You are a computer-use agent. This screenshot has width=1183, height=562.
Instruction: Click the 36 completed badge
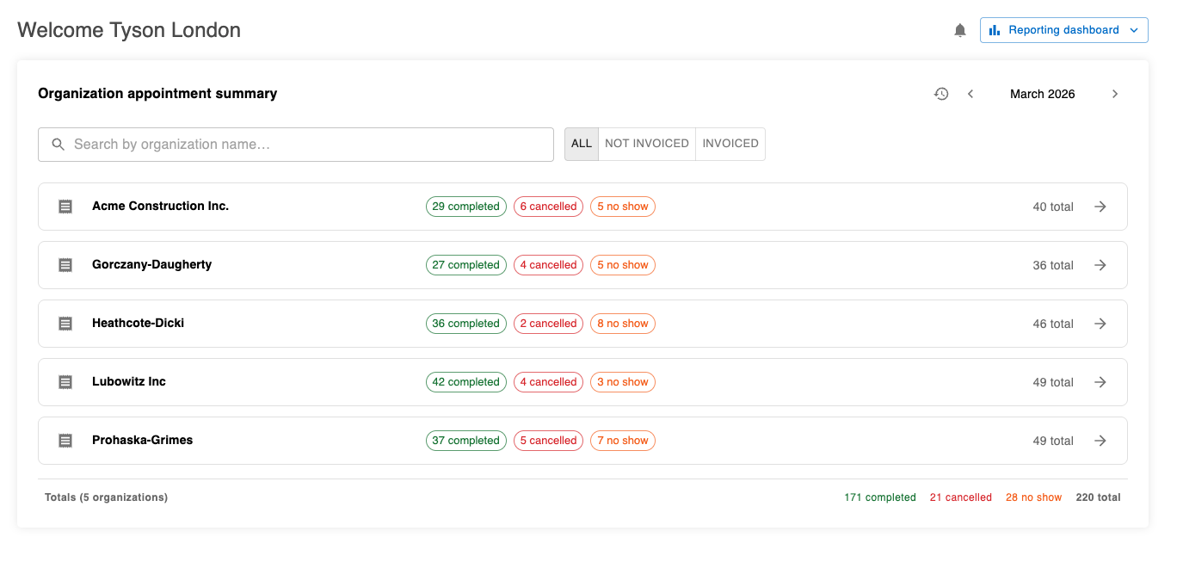click(x=465, y=324)
